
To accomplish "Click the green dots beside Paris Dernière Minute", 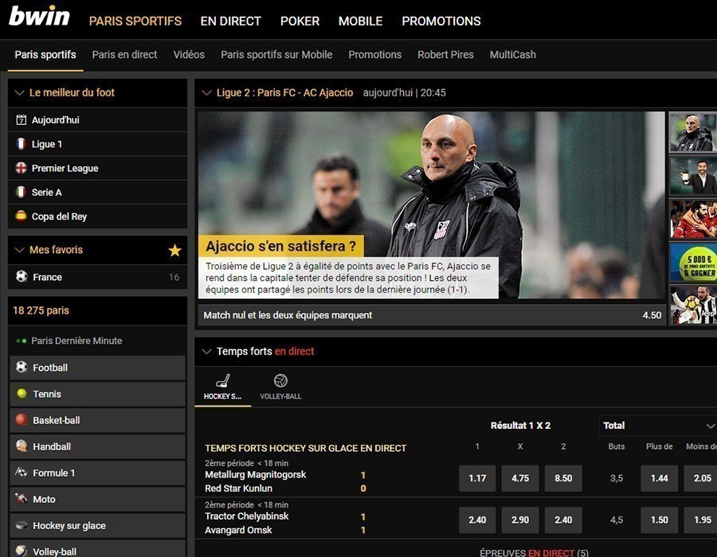I will (x=21, y=341).
